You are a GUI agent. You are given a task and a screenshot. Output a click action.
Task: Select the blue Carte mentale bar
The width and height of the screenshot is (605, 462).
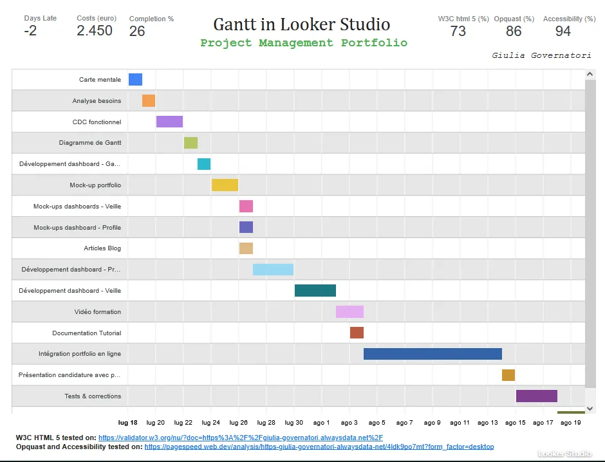[135, 80]
